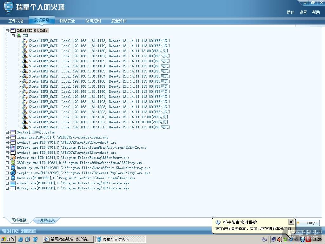Expand iexplore.exe[PID=3092] entry

click(7, 173)
